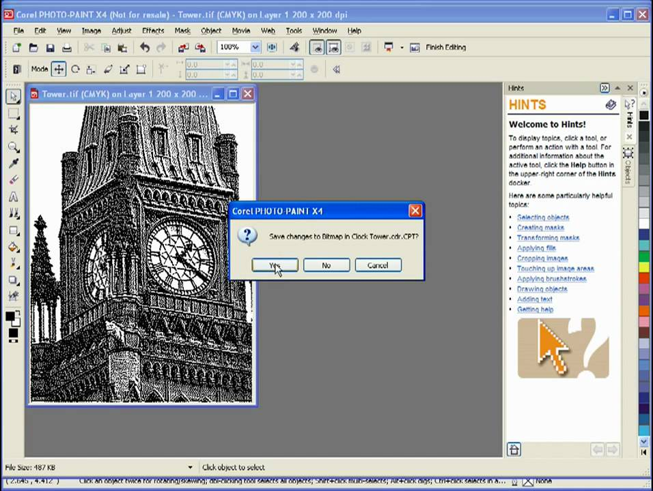The width and height of the screenshot is (653, 491).
Task: Open the Mask menu
Action: 182,31
